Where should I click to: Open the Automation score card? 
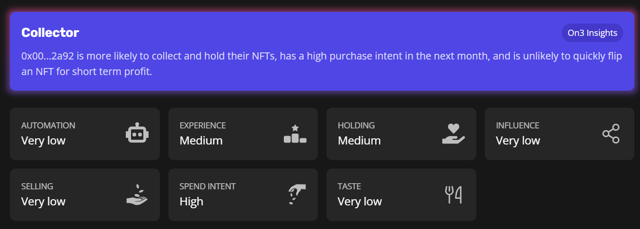[x=85, y=134]
